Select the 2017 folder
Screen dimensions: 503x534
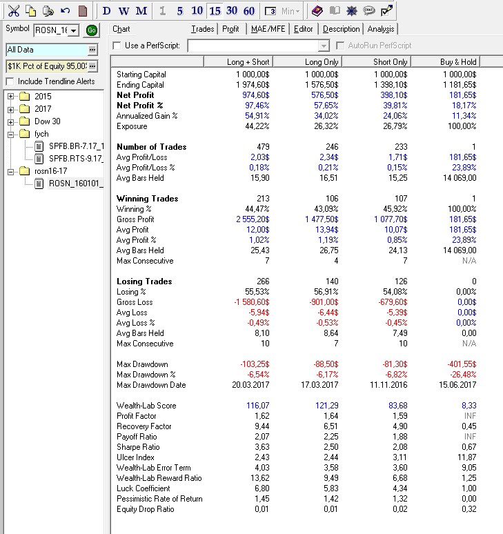(x=43, y=109)
